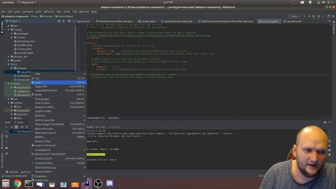Run the tests configuration with green play icon
Viewport: 336px width, 189px height.
304,16
